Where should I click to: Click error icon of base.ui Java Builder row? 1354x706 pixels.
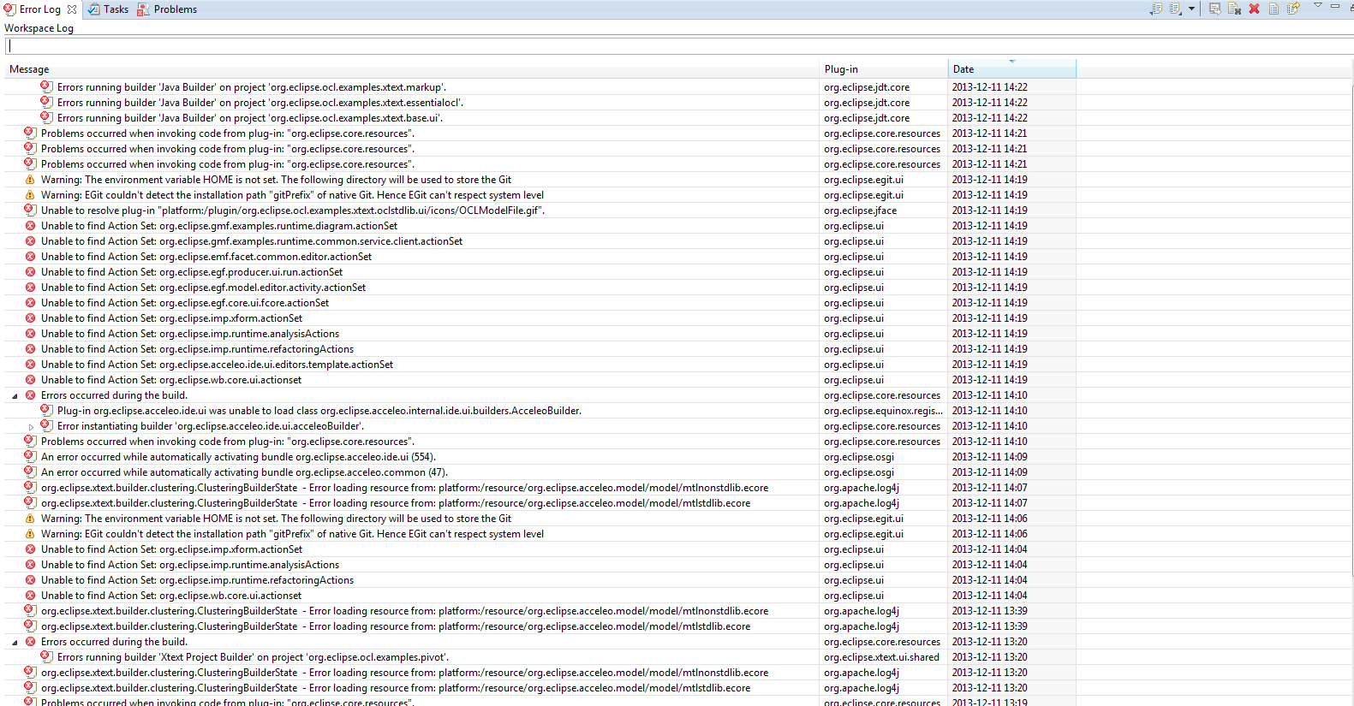point(46,117)
